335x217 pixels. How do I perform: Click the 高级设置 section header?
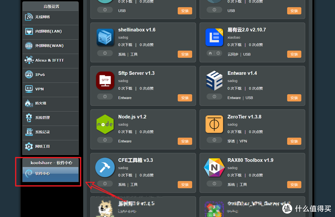[x=51, y=6]
